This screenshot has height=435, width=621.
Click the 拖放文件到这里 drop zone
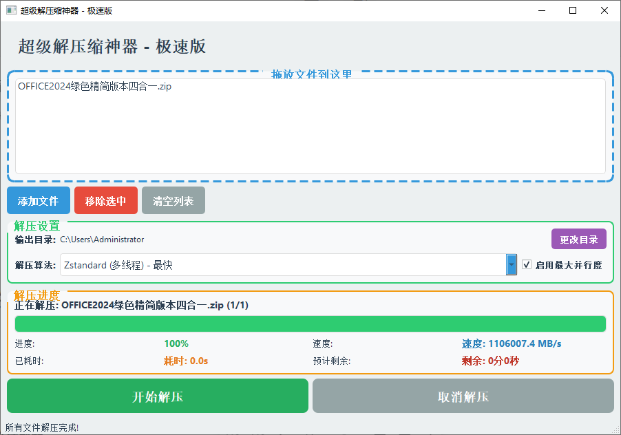click(x=310, y=138)
